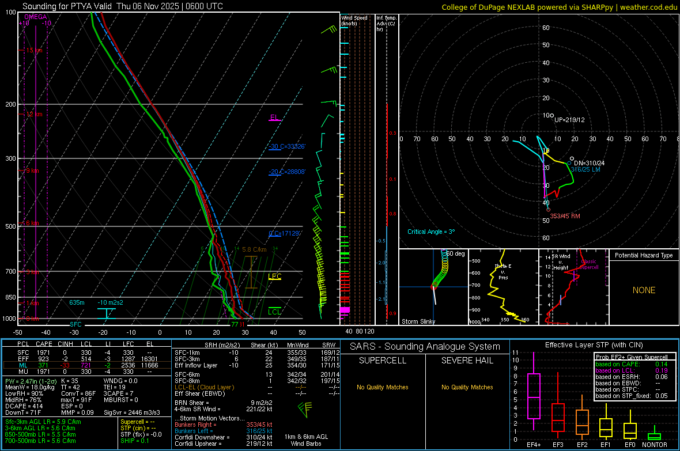Click the Prob EF2+ Given Supercell heading

pos(632,357)
